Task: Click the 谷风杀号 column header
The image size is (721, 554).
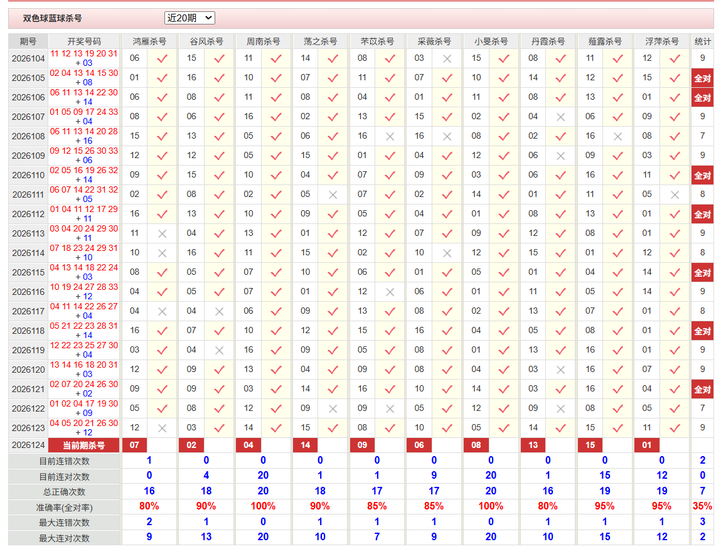Action: (206, 41)
